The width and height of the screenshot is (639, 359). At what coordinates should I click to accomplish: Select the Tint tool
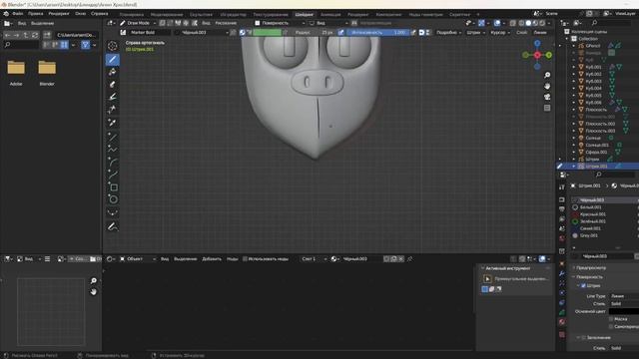point(113,97)
